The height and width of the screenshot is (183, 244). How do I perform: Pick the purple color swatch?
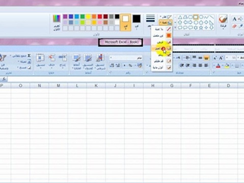pyautogui.click(x=65, y=16)
